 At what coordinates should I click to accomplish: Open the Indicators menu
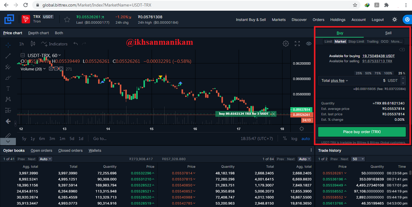(x=54, y=44)
